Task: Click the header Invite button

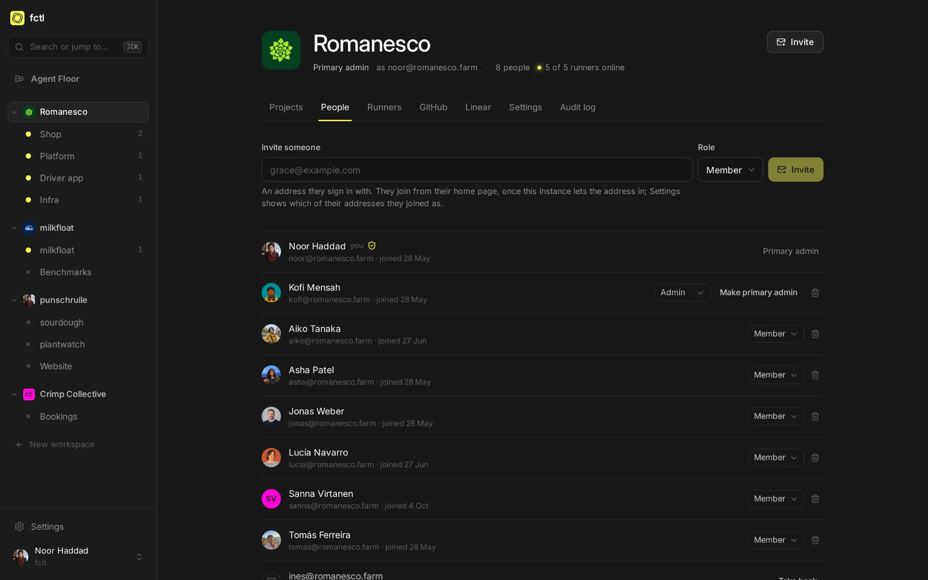Action: click(795, 42)
